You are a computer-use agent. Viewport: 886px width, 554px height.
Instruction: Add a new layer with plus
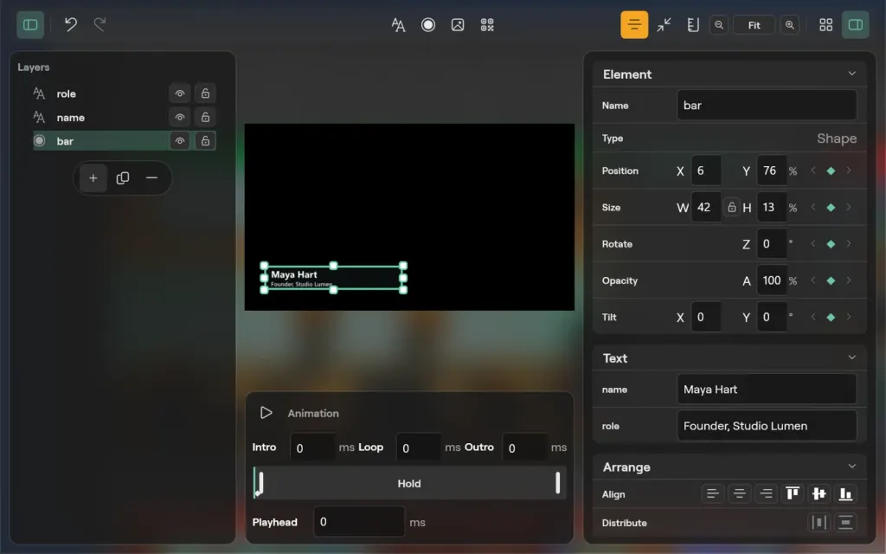[93, 178]
